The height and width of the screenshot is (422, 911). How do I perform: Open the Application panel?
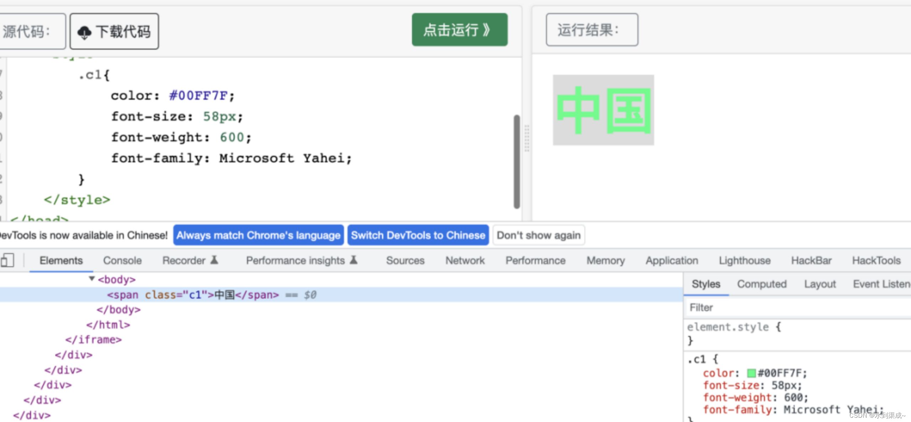671,261
